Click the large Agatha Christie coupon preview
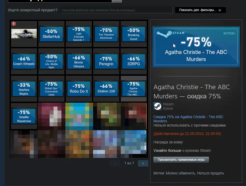 click(196, 47)
